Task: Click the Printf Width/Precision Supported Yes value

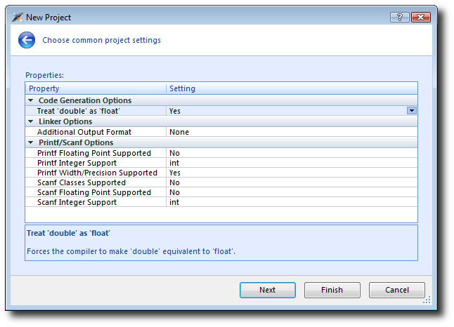Action: click(175, 173)
